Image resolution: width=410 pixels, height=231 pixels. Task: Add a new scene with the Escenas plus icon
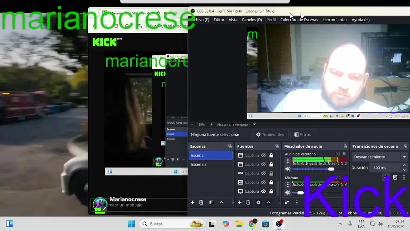[x=193, y=202]
